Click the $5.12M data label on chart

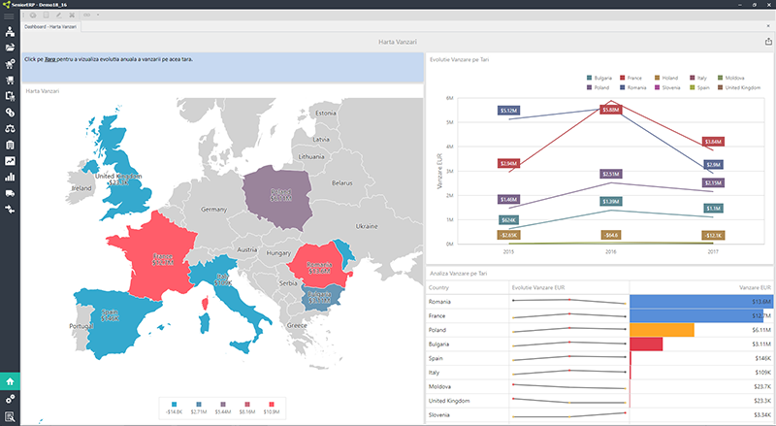[x=508, y=111]
